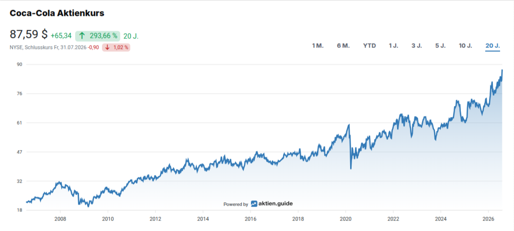Switch chart to YTD range
The height and width of the screenshot is (231, 514).
(369, 46)
